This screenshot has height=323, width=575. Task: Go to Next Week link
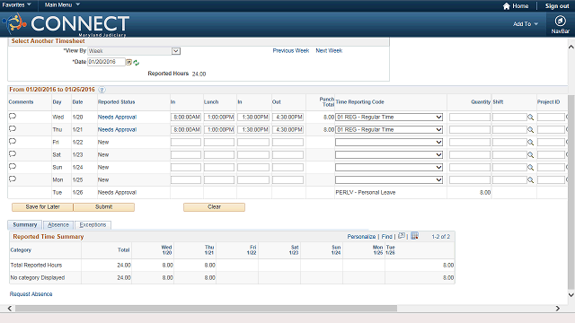329,50
